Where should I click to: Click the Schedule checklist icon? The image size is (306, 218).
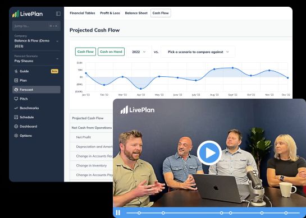point(16,117)
